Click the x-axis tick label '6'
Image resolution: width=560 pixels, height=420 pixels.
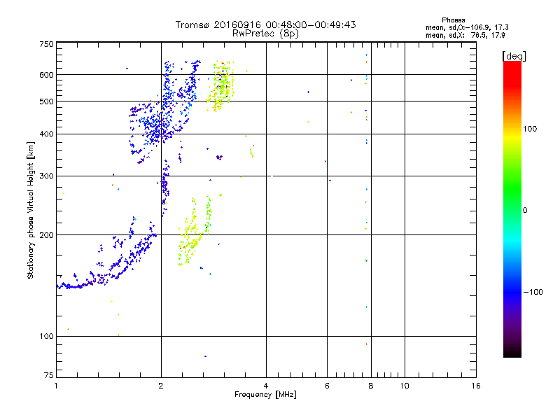(x=327, y=386)
